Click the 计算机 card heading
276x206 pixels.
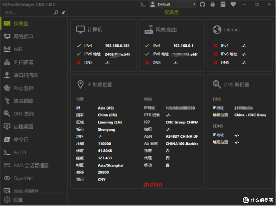tap(95, 30)
